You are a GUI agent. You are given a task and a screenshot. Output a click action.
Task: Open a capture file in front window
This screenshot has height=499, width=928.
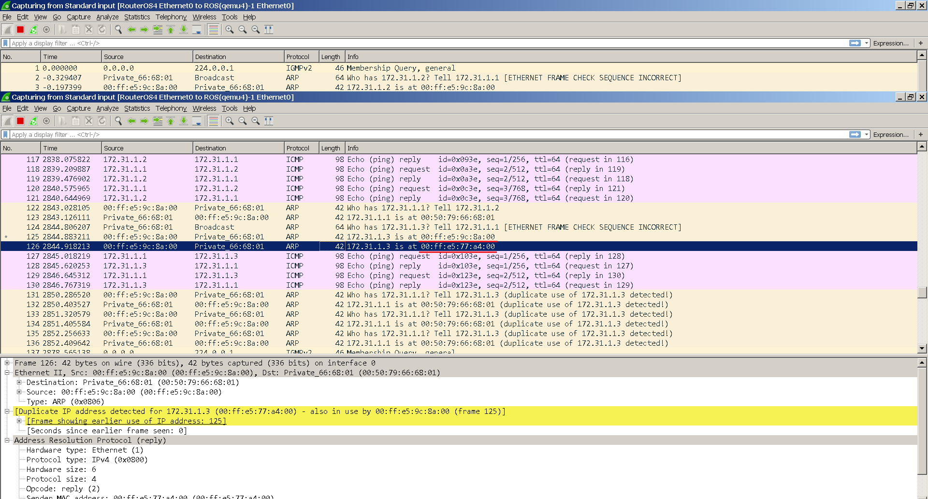tap(63, 121)
